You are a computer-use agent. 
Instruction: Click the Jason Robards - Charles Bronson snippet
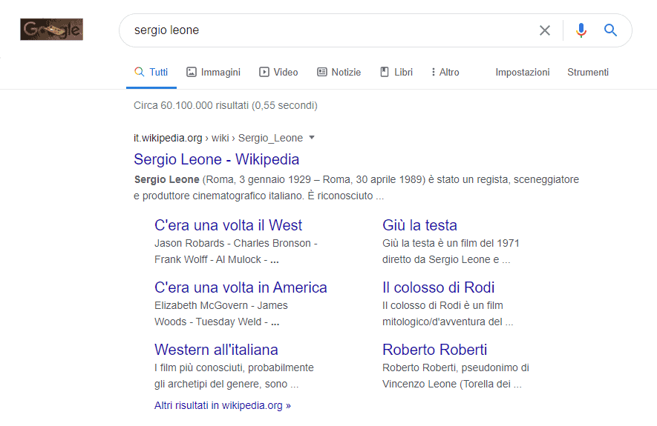click(236, 251)
